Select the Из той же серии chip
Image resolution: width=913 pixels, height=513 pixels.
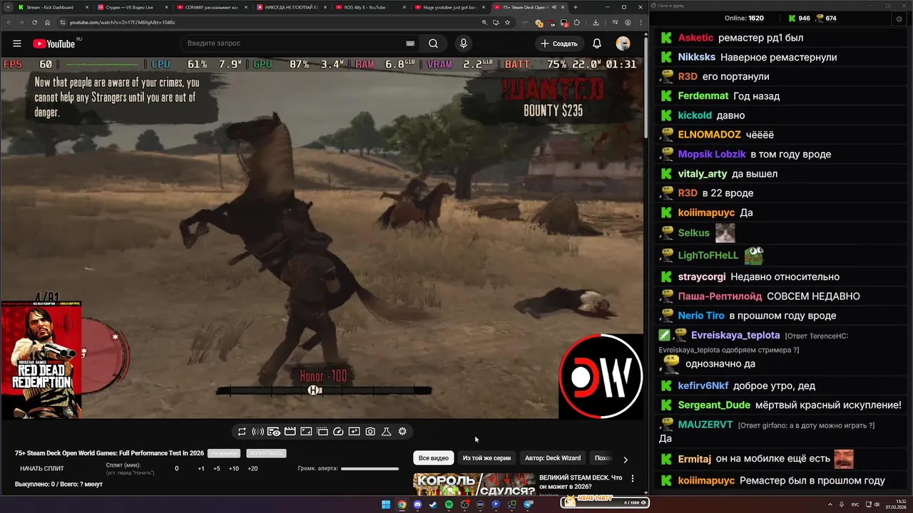(x=486, y=458)
